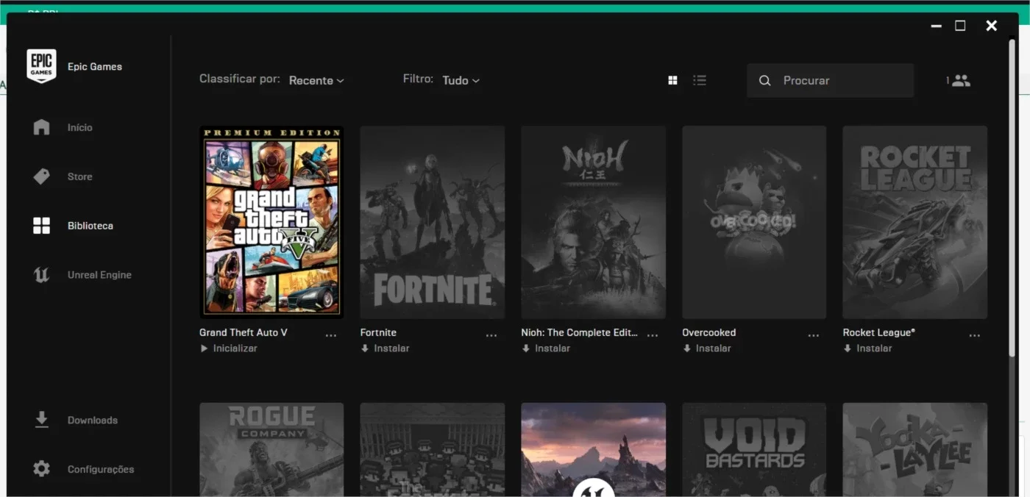Open Fortnite three-dot options menu

tap(491, 336)
